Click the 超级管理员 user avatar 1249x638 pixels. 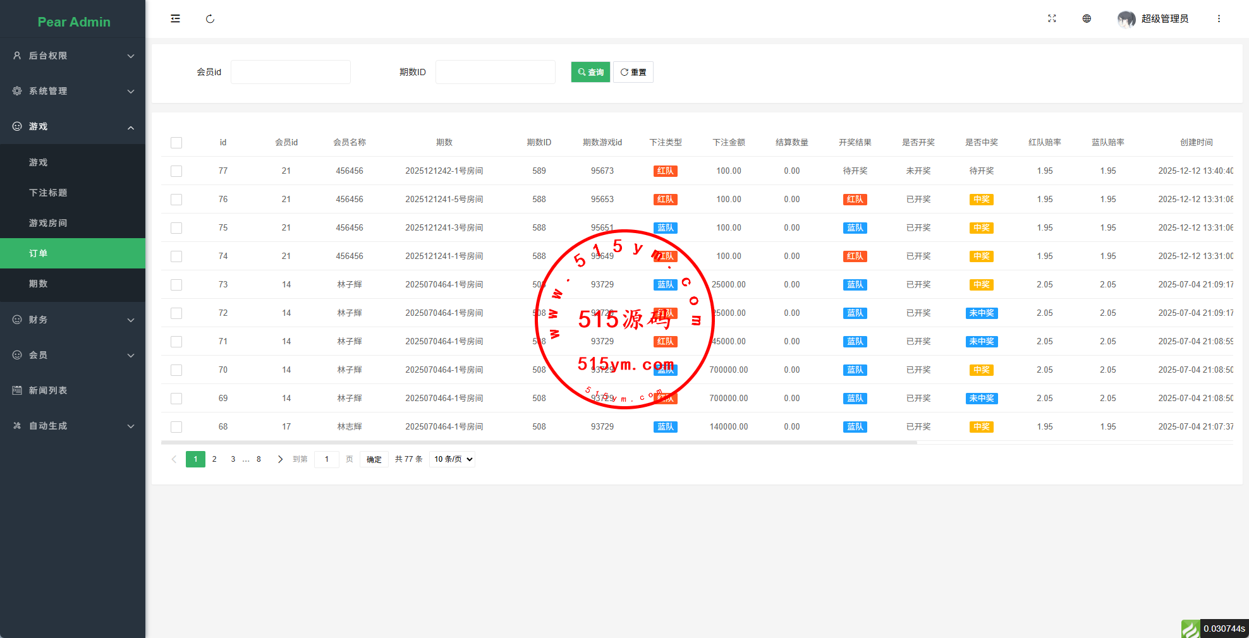pos(1126,19)
